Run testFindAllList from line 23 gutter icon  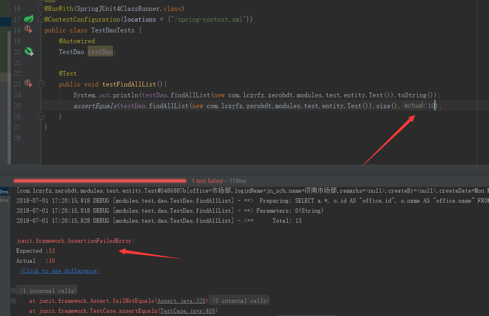[x=28, y=83]
